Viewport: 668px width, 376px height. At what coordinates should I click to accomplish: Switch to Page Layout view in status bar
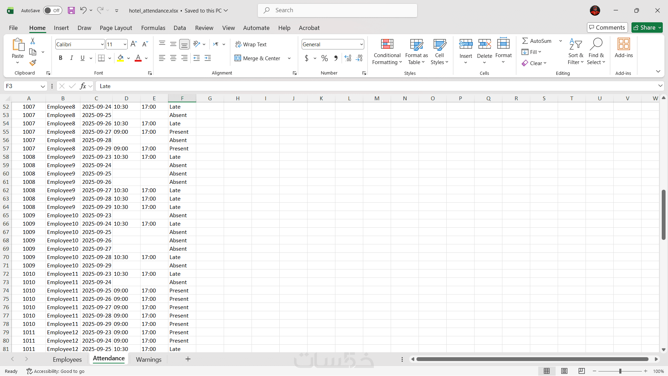click(564, 371)
